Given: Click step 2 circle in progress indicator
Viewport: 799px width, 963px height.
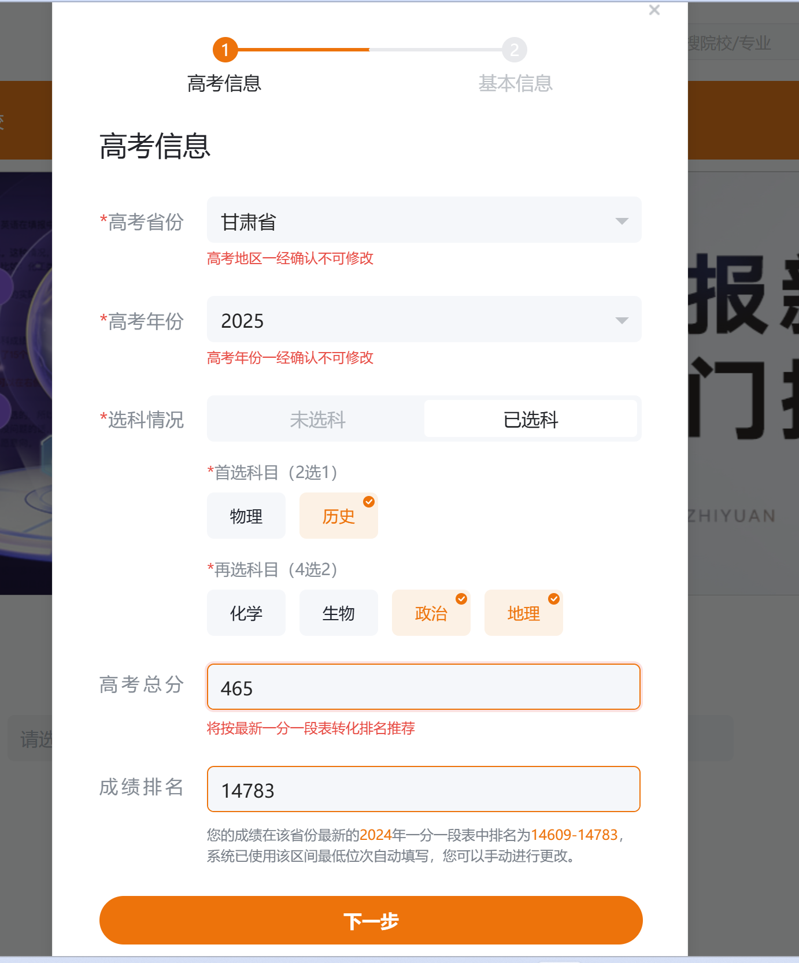Looking at the screenshot, I should click(515, 50).
